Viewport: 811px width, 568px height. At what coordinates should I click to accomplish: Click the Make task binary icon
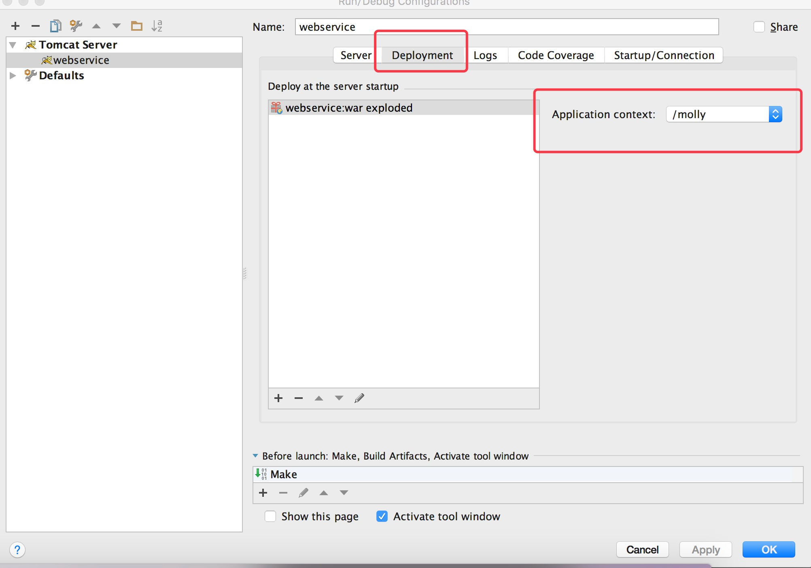(x=261, y=474)
